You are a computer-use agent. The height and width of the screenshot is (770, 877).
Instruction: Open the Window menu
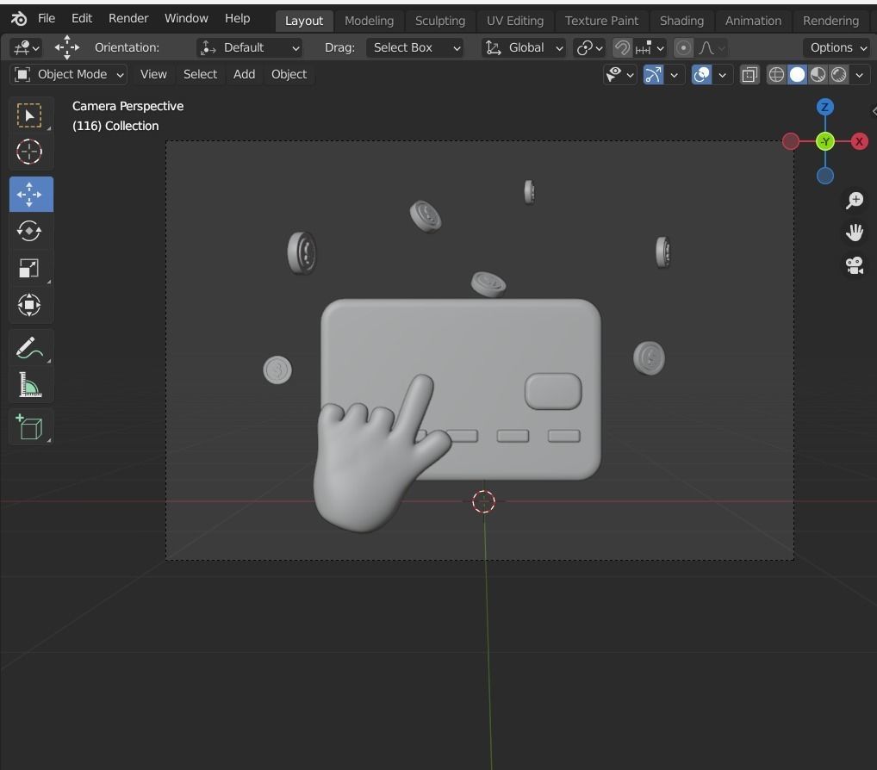tap(186, 18)
